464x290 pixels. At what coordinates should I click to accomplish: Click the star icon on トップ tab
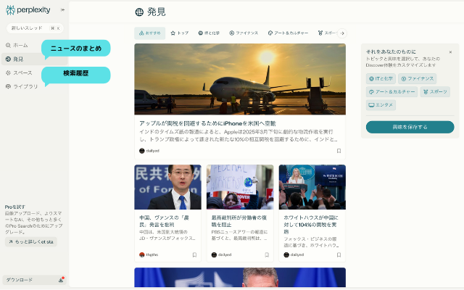point(173,33)
